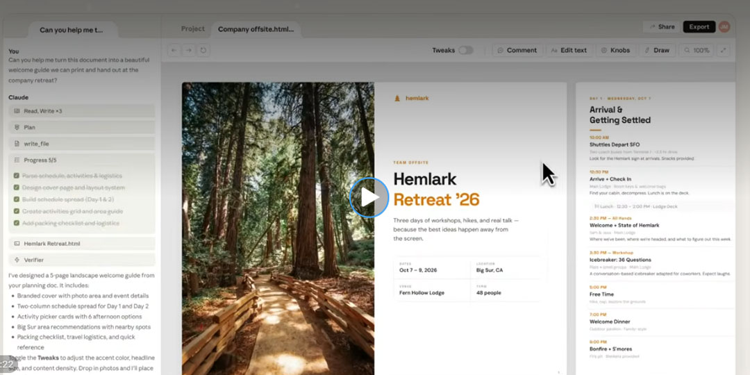Screen dimensions: 750x375
Task: Reload the preview with refresh icon
Action: click(203, 50)
